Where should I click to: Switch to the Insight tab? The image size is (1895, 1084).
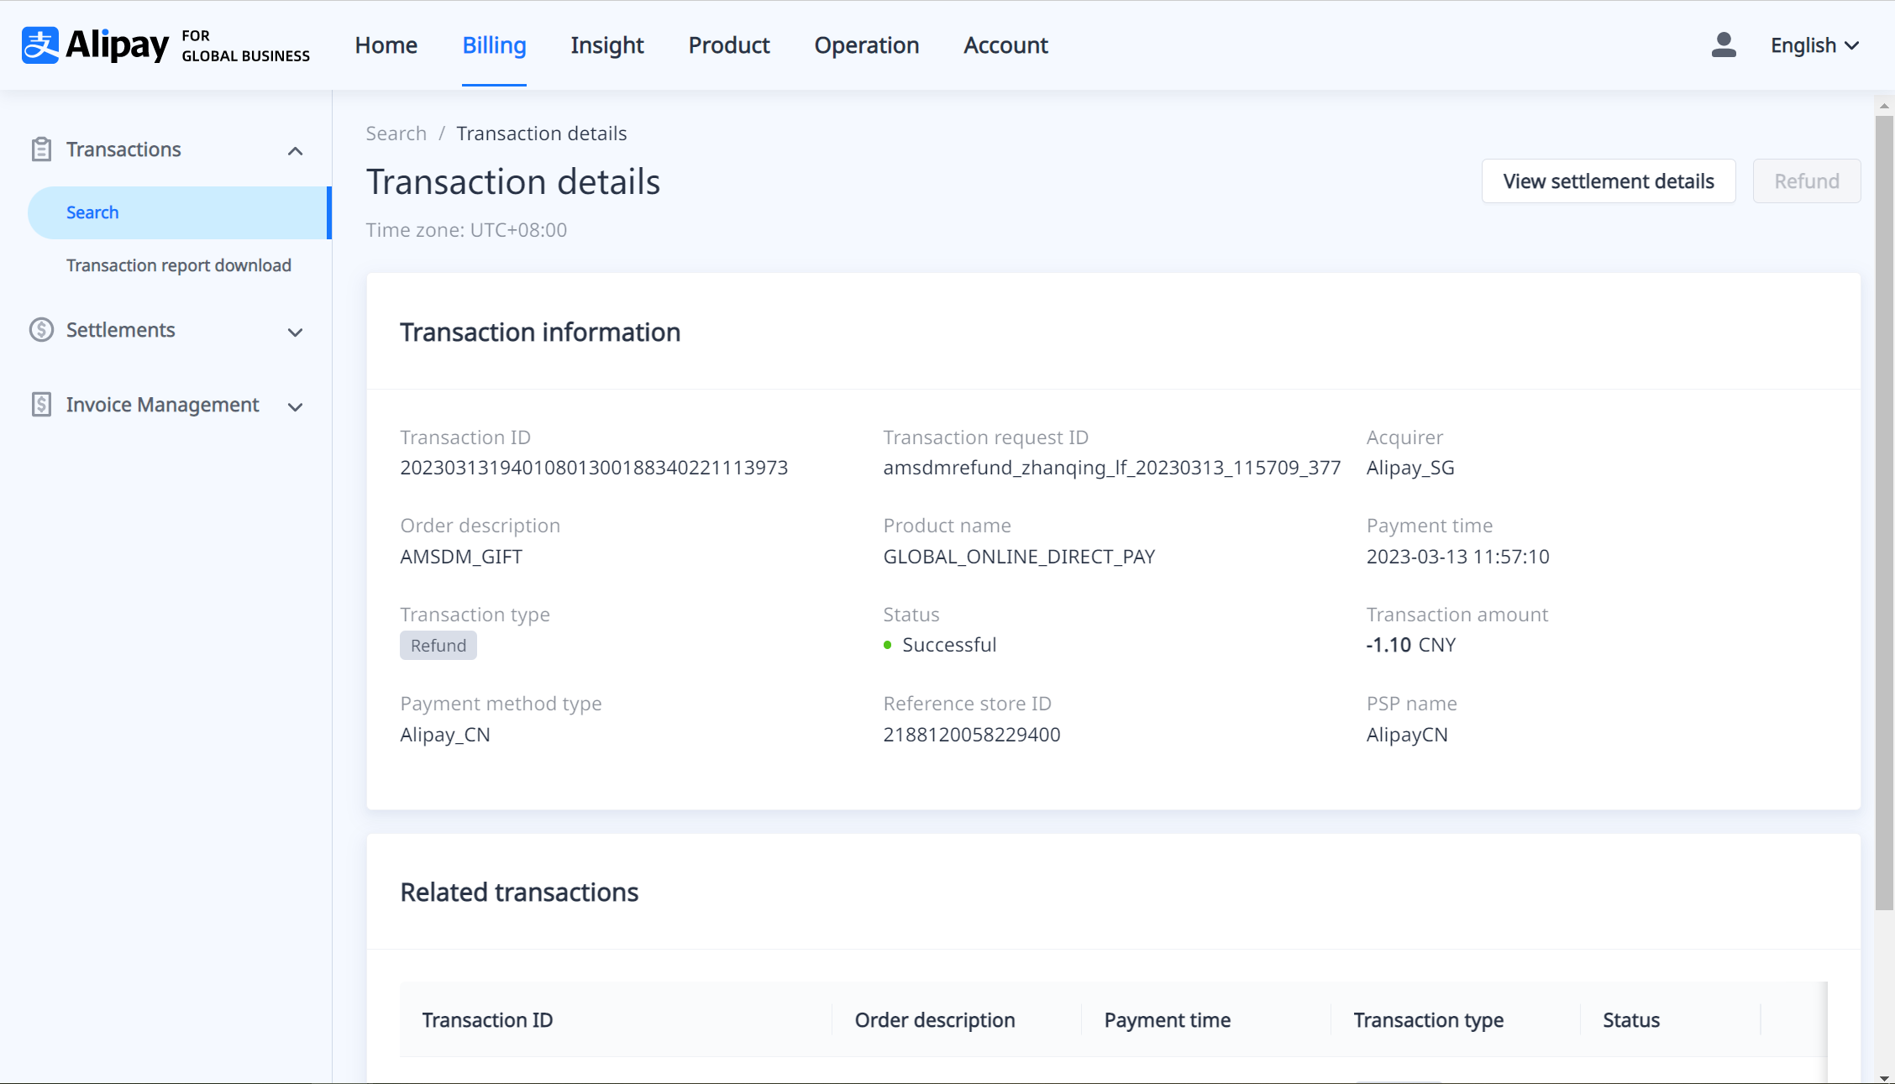(606, 45)
